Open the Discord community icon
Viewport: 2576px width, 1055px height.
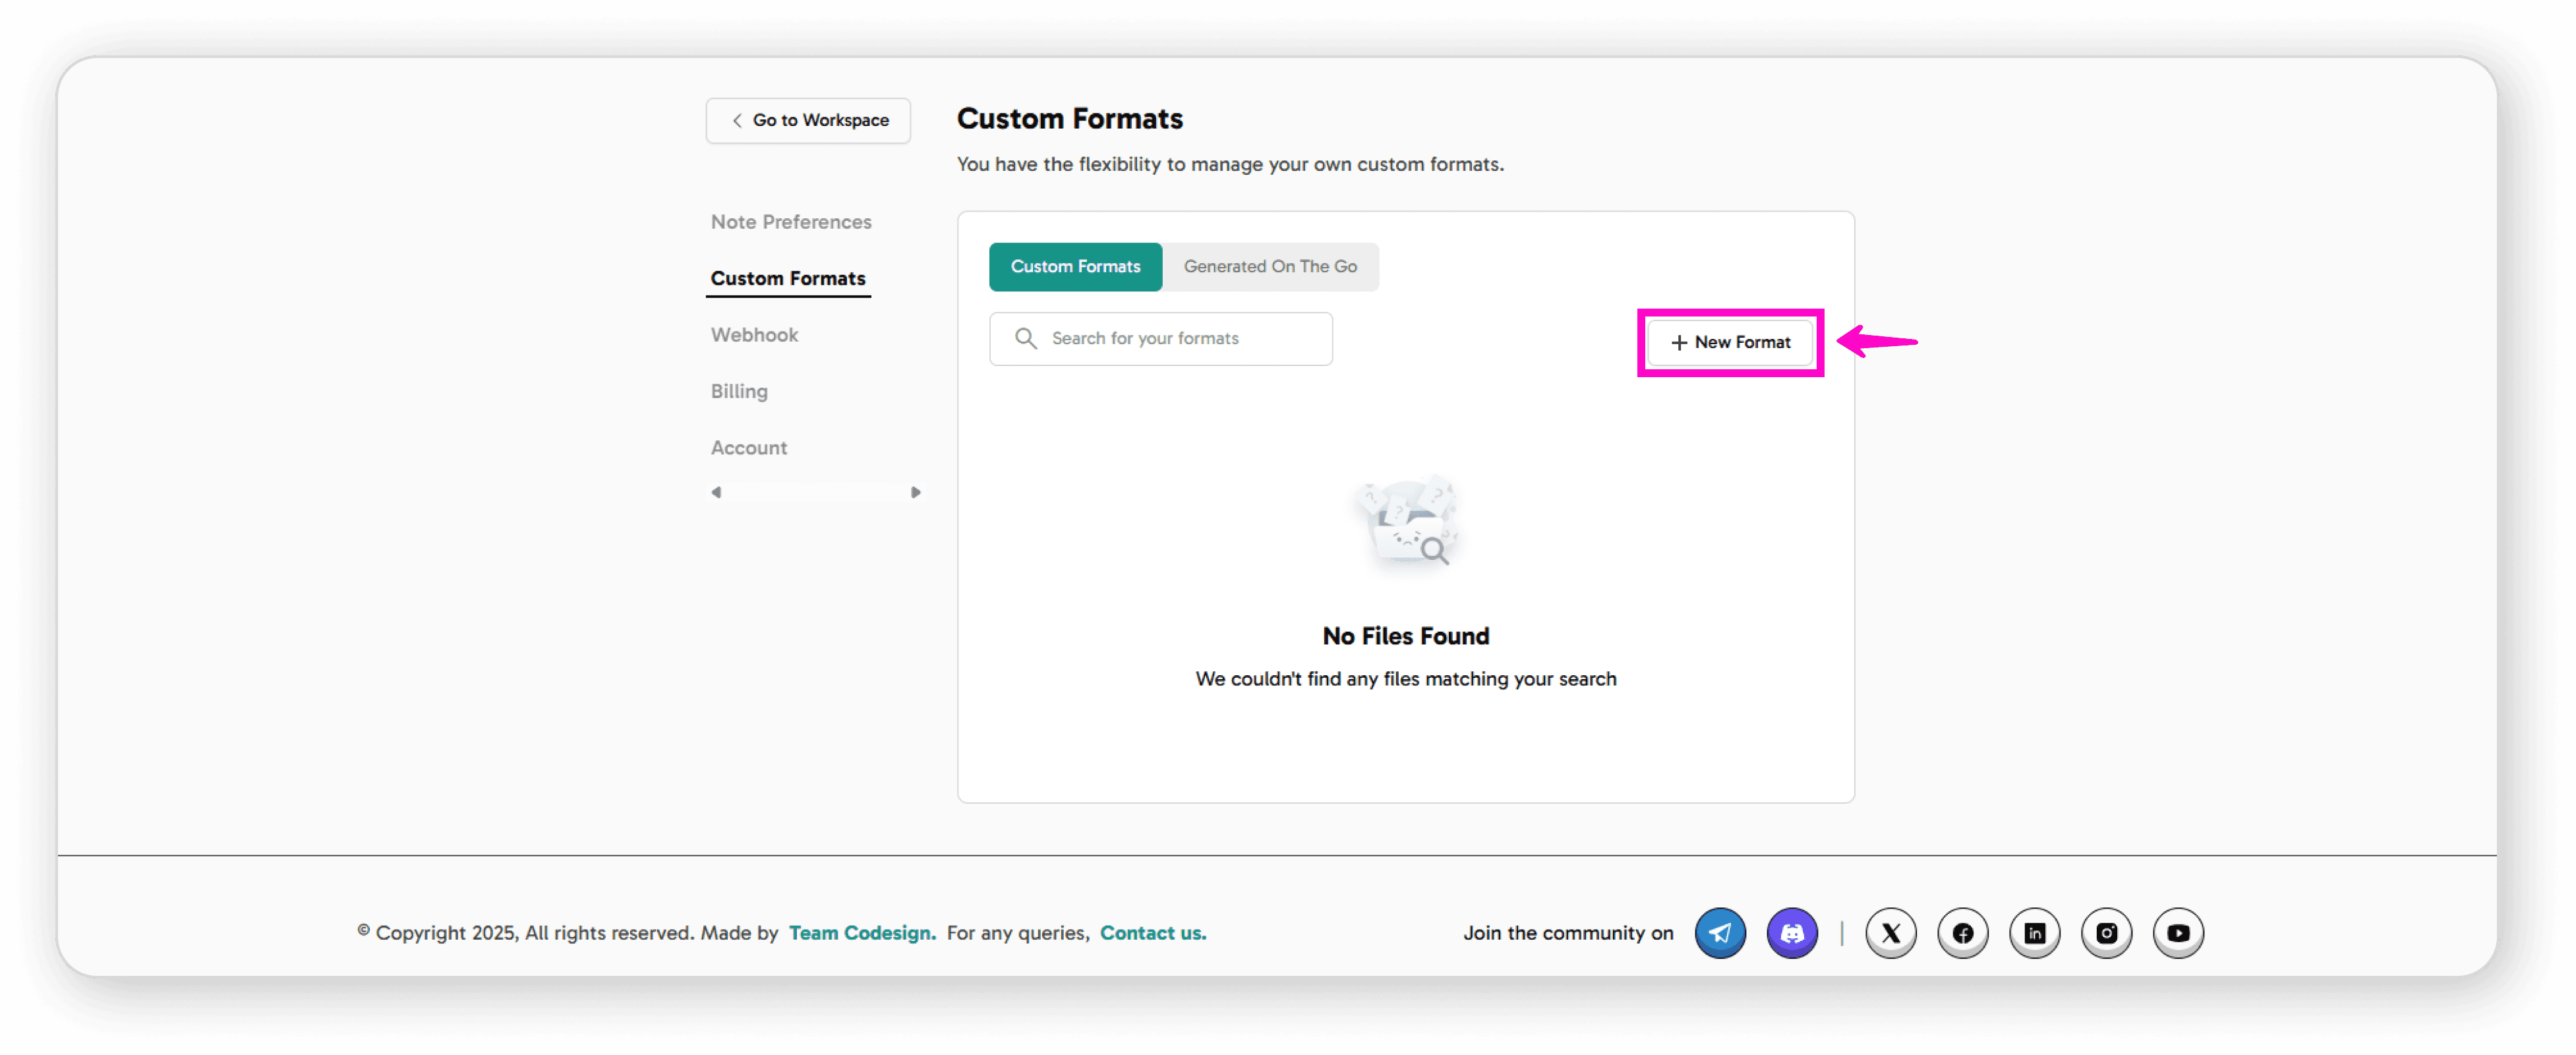[x=1792, y=933]
